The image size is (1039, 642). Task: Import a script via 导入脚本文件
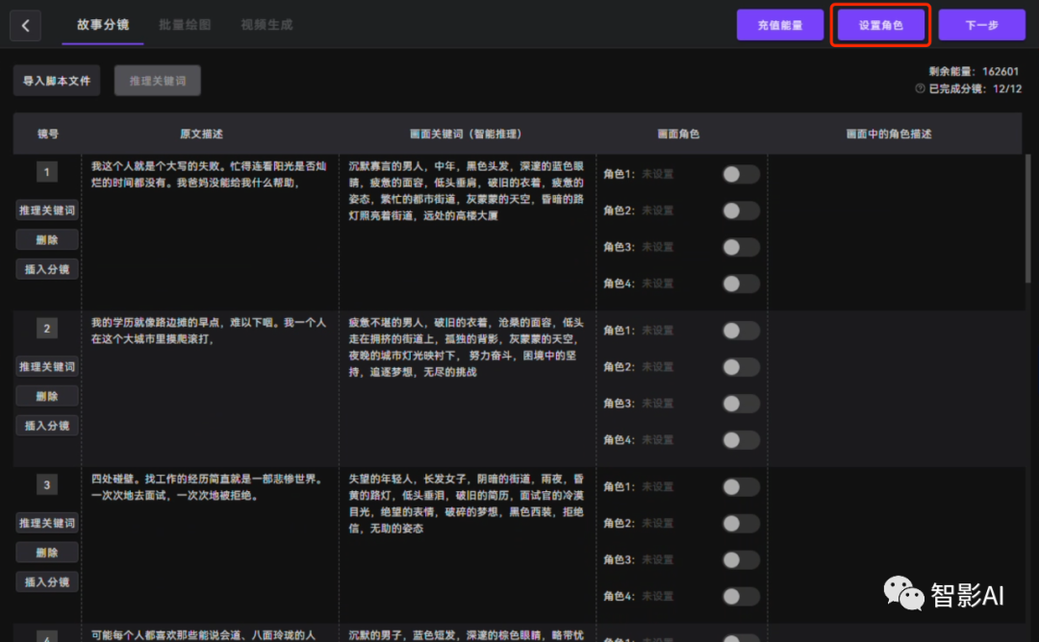tap(57, 81)
